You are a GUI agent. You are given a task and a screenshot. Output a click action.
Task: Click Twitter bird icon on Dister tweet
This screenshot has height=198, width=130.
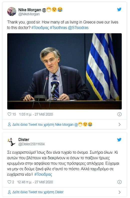point(119,139)
